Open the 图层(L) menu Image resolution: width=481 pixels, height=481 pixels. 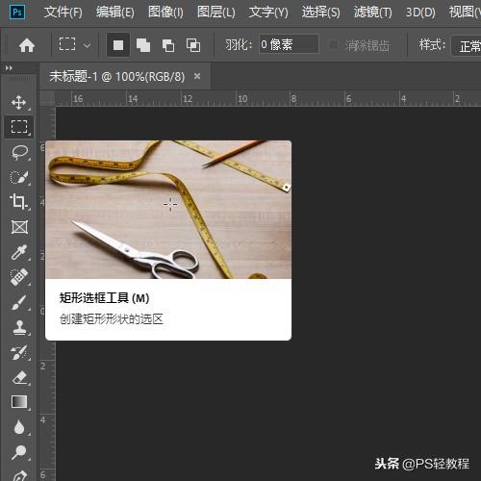(x=216, y=13)
